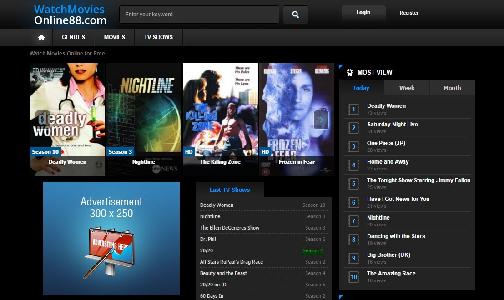Click rank 1 number badge in Most View

[x=353, y=109]
